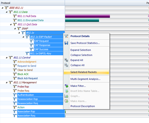This screenshot has height=123, width=149.
Task: Click protocol icon beside EAP Success
Action: click(32, 49)
